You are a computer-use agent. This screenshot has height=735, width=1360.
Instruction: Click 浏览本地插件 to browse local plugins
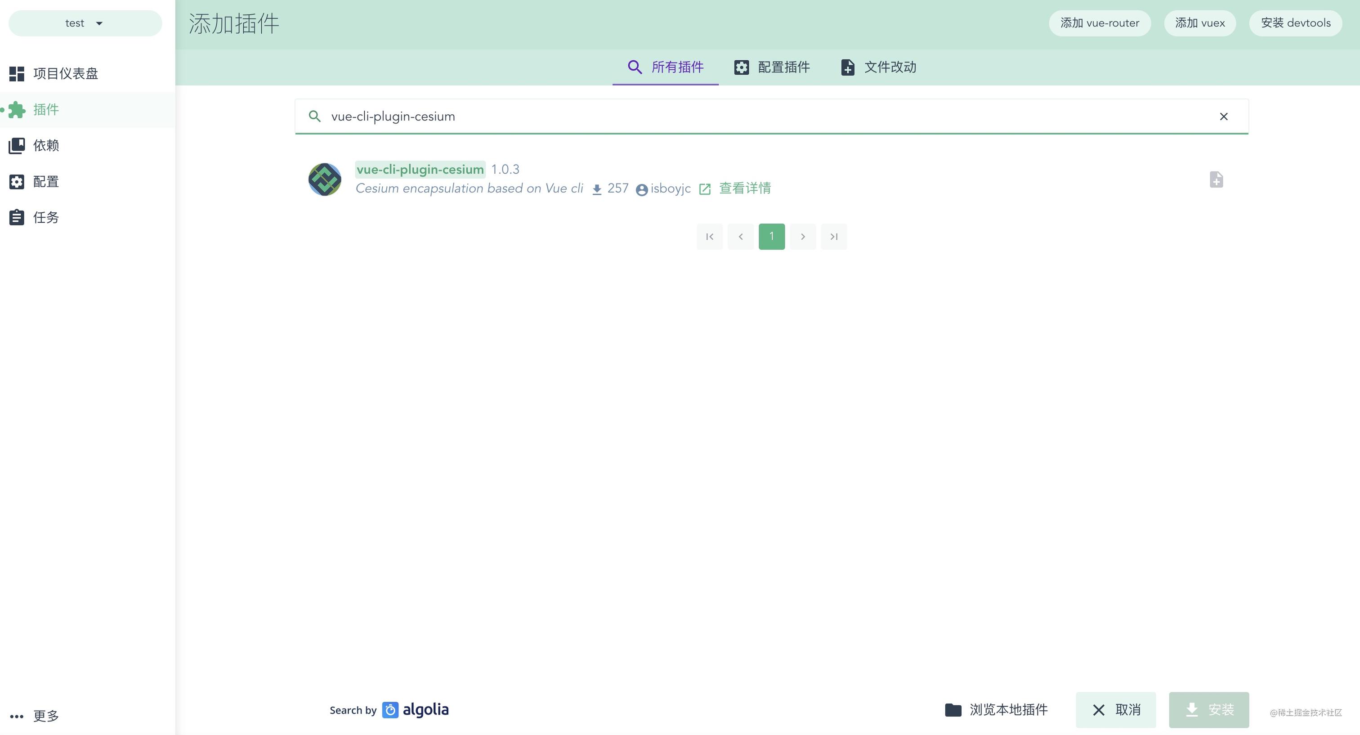(996, 710)
